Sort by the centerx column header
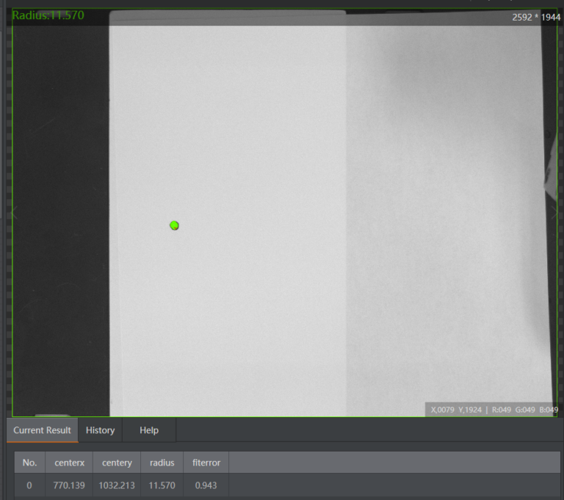This screenshot has width=564, height=500. point(69,463)
